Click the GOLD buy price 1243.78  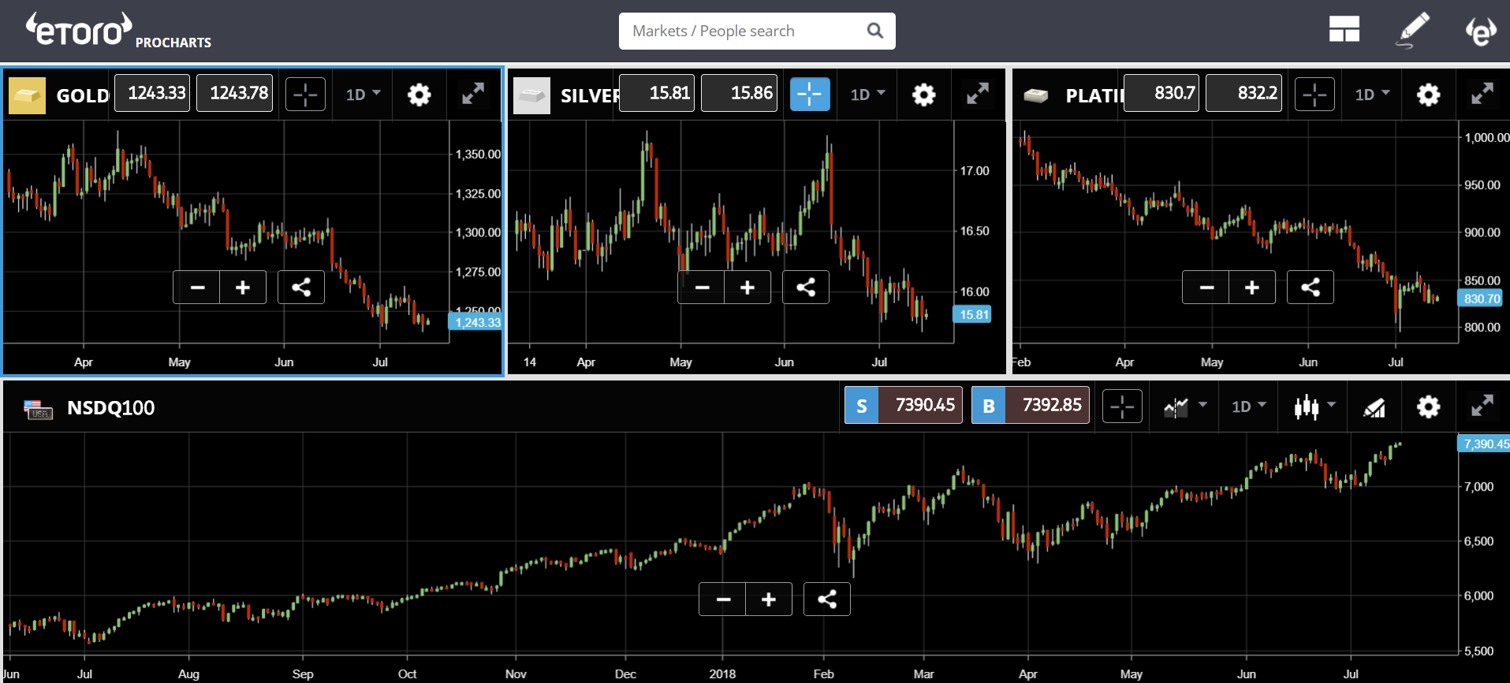pyautogui.click(x=238, y=93)
